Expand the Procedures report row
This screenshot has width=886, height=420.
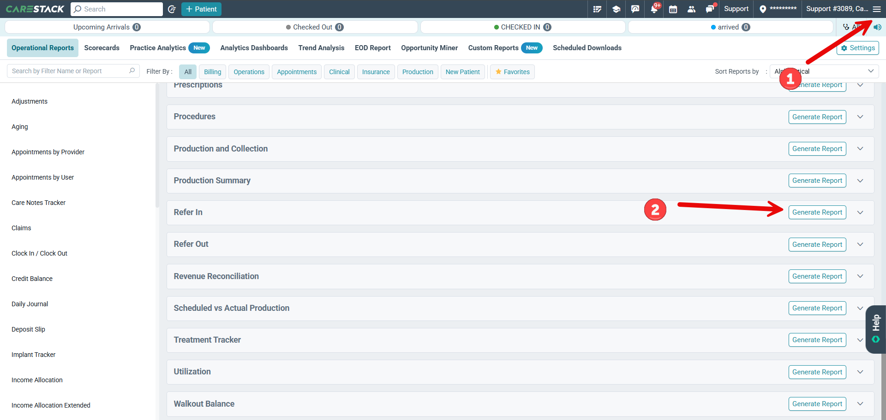pyautogui.click(x=860, y=117)
